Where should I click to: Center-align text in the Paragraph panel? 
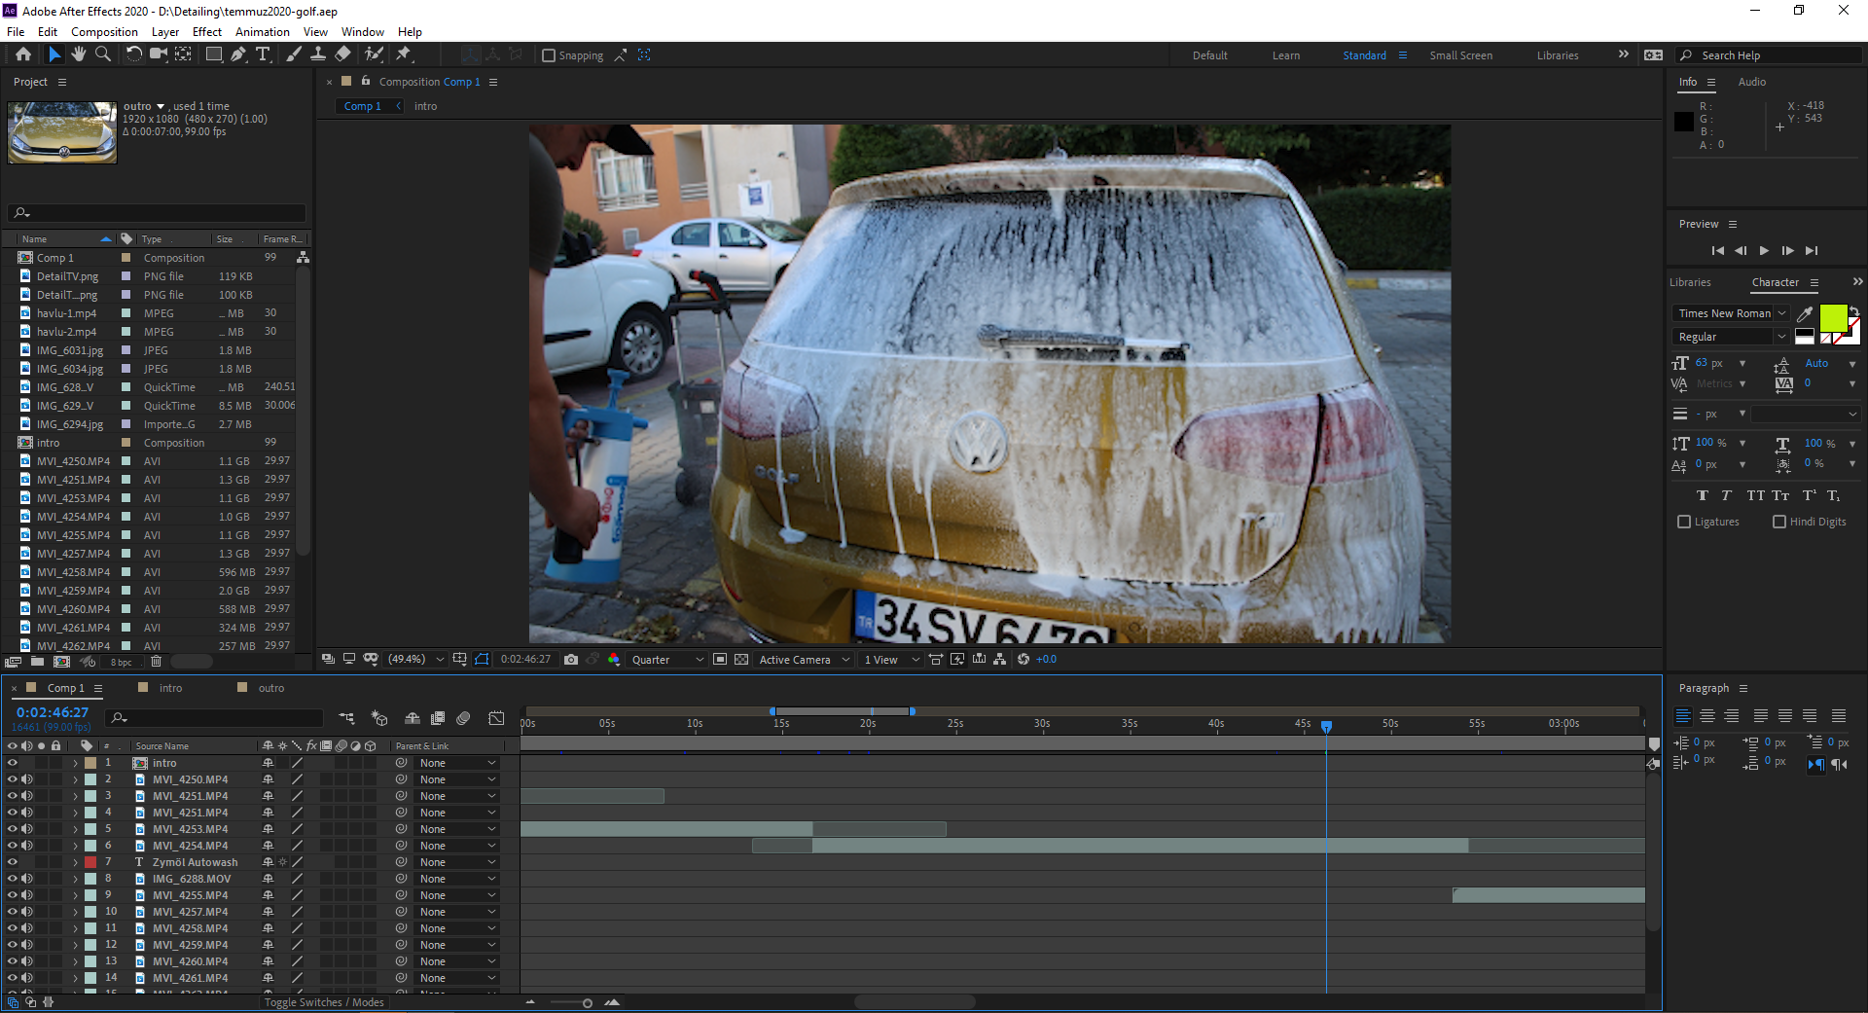[1707, 716]
